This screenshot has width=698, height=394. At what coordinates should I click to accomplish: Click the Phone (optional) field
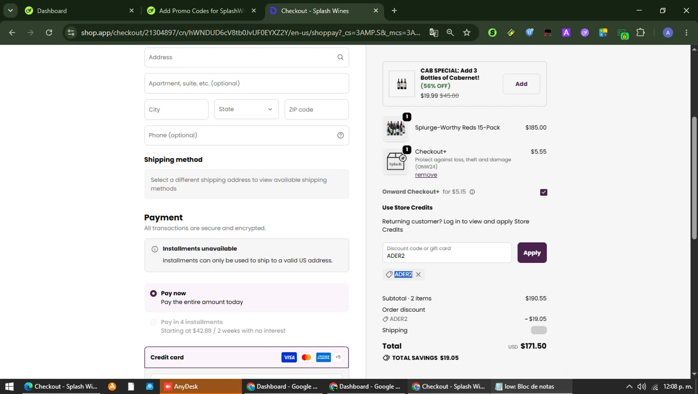246,135
